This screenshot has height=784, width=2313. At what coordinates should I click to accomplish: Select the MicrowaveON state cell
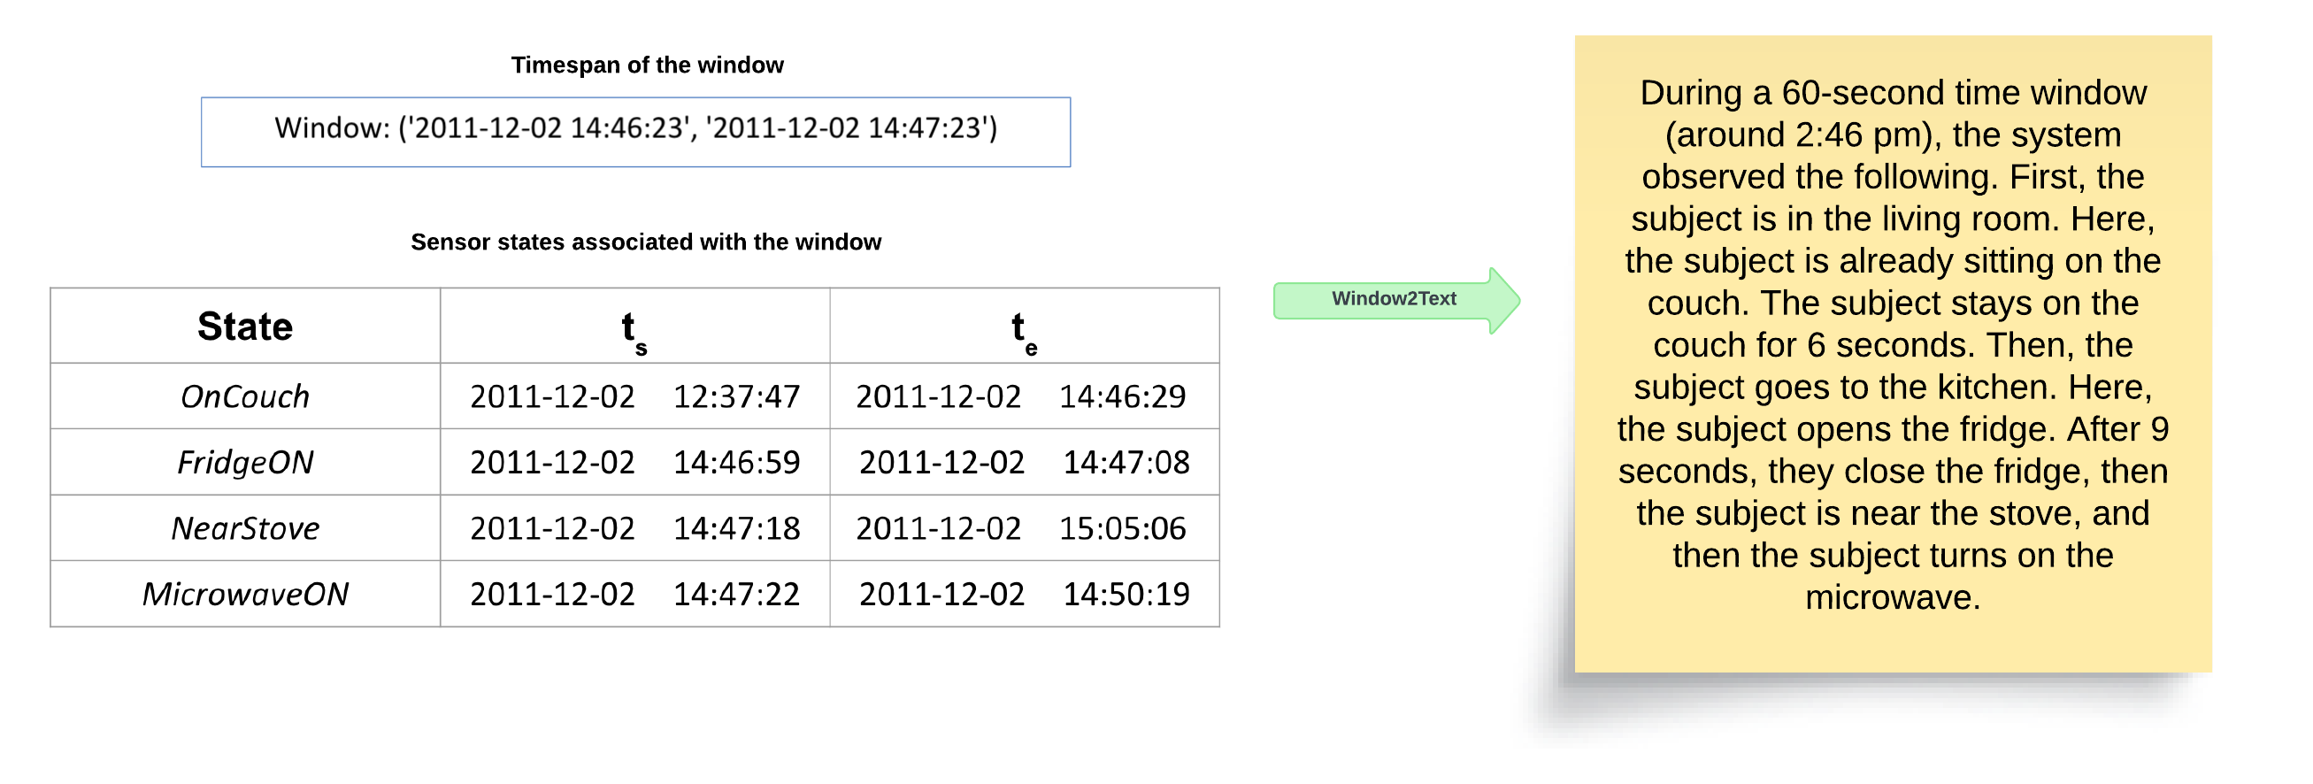tap(244, 594)
